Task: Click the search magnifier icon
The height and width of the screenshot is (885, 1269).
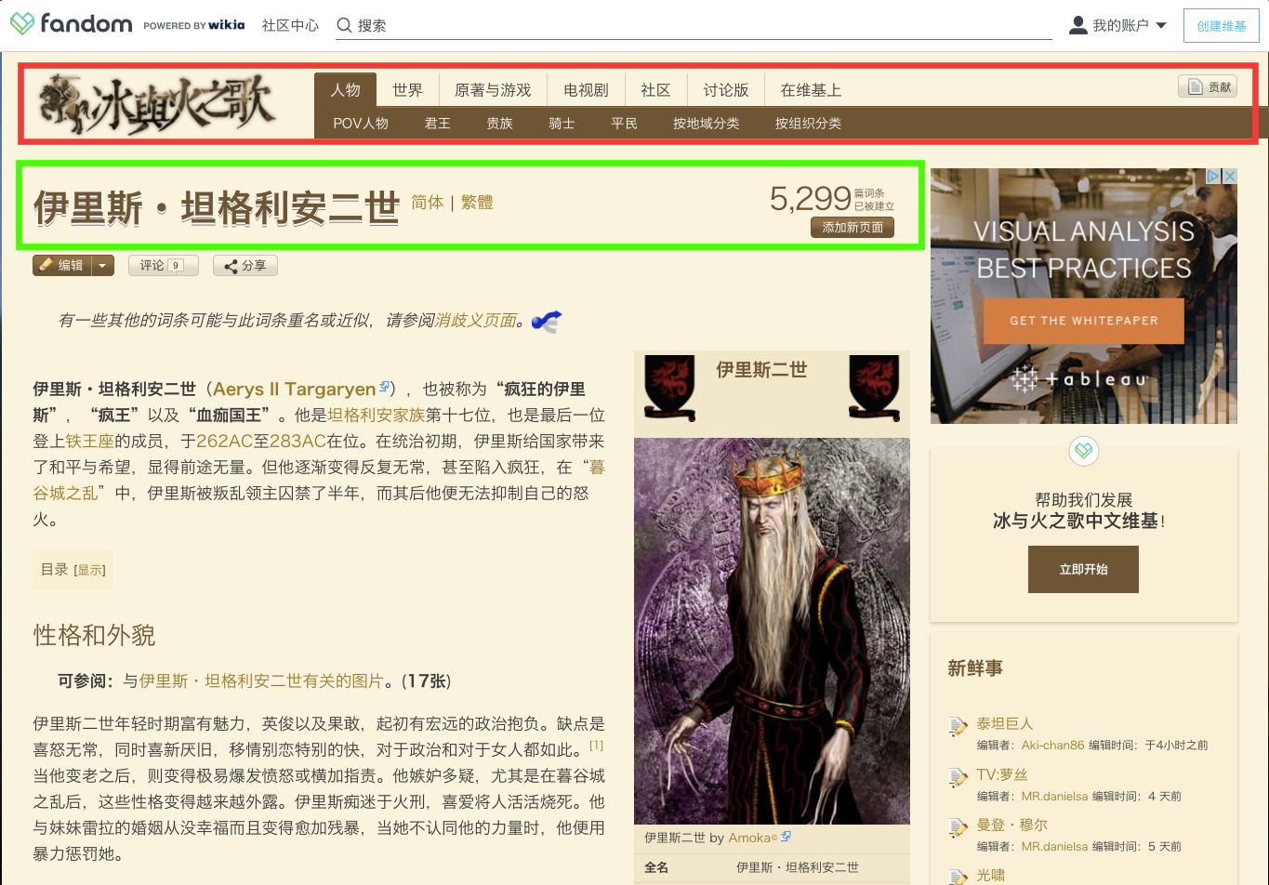Action: click(344, 26)
